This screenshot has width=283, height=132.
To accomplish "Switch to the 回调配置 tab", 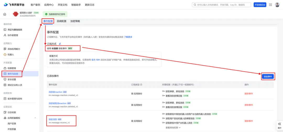I will click(x=62, y=21).
